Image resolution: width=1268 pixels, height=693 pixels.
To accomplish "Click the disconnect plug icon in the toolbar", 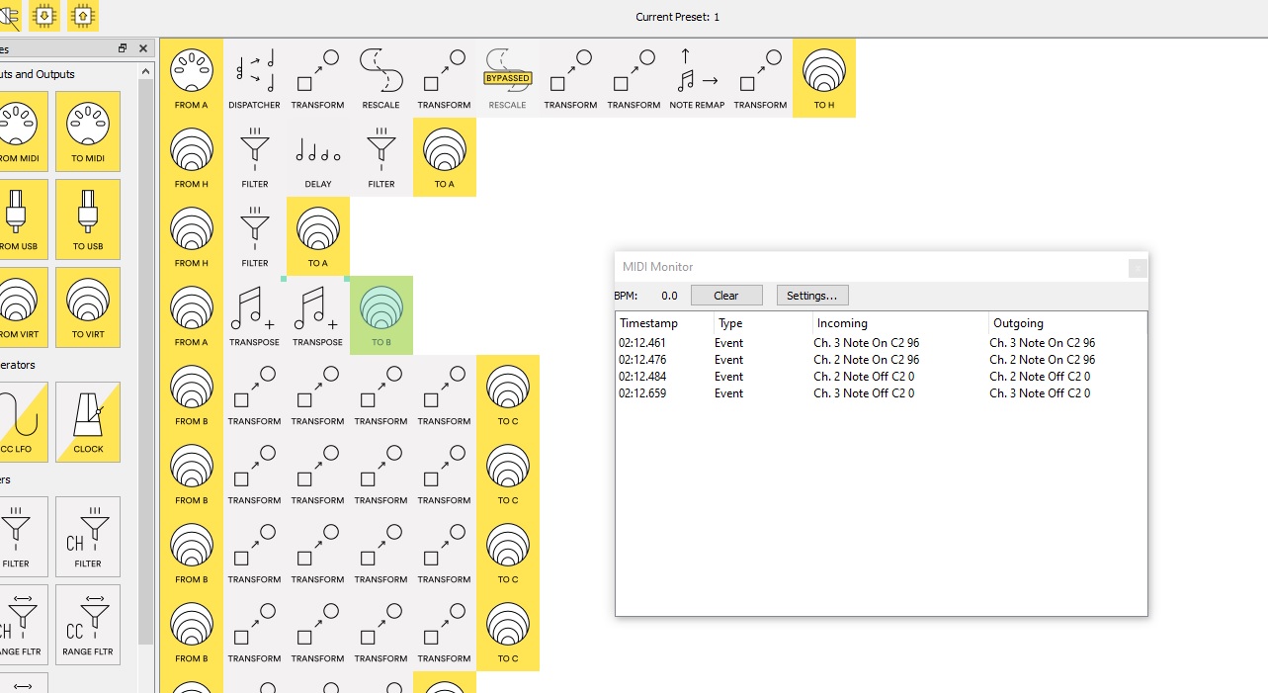I will [10, 15].
